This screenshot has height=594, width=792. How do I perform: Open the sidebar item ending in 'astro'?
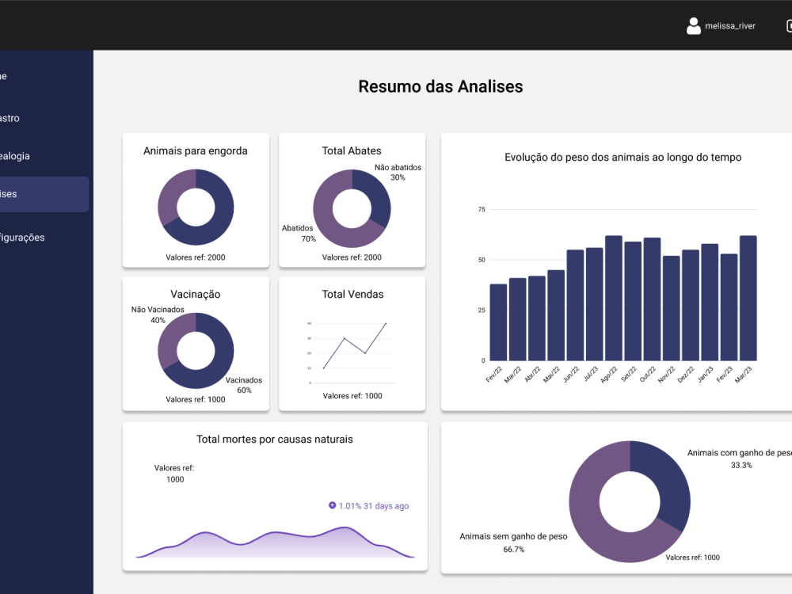click(x=10, y=118)
